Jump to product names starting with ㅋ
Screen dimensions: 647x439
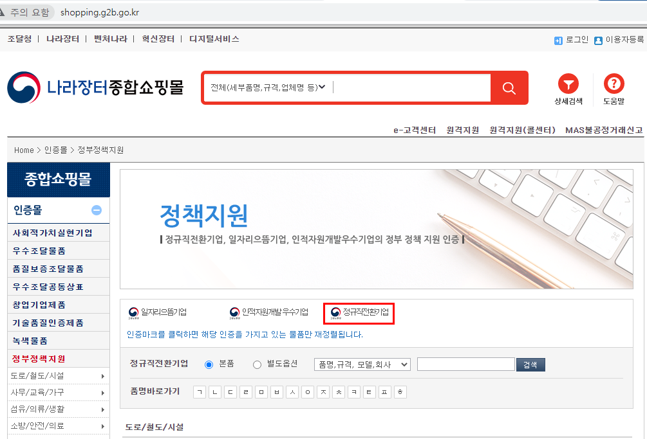[x=354, y=392]
